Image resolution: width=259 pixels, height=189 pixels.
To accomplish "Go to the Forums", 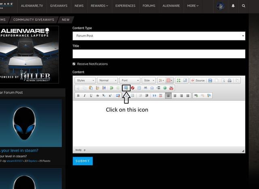I will click(x=149, y=6).
